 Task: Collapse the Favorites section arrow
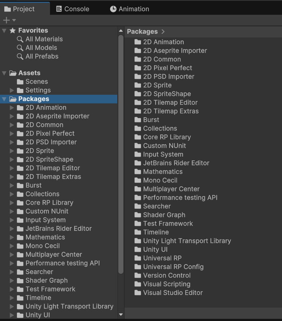tap(4, 31)
